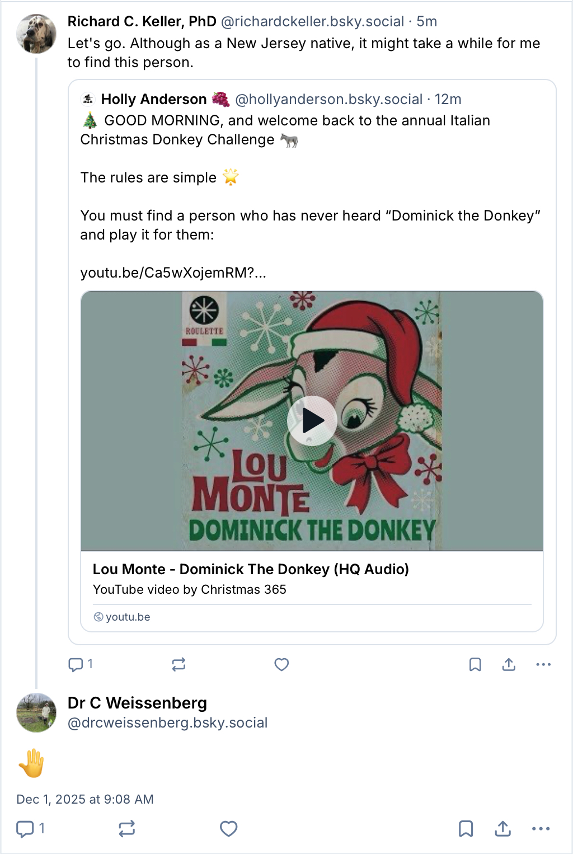573x854 pixels.
Task: Open more options for Weissenberg's post
Action: coord(541,829)
